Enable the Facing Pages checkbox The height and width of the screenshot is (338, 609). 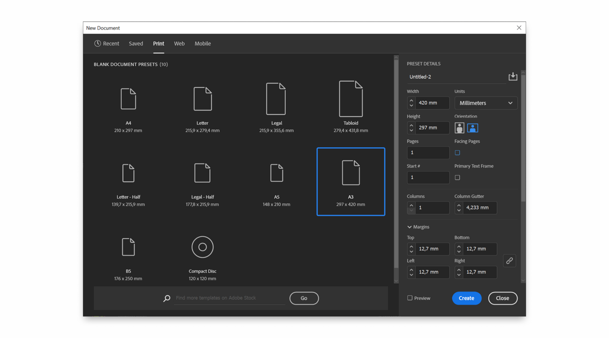[x=457, y=153]
